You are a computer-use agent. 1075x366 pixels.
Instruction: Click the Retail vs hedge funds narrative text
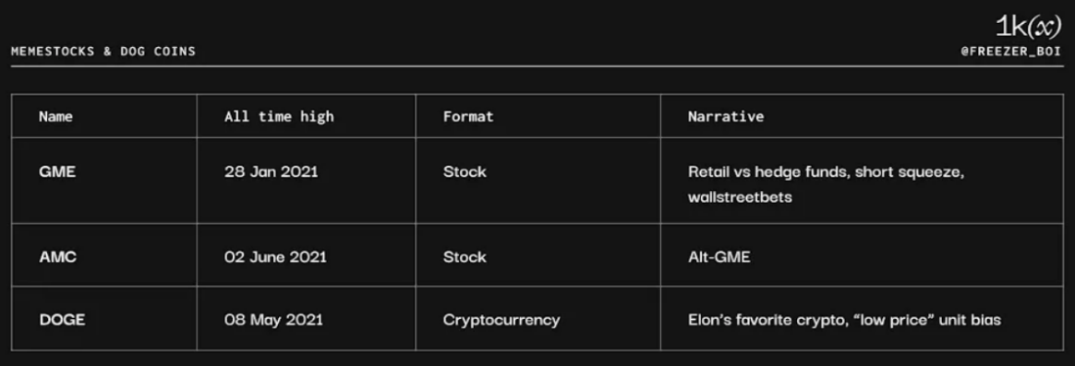click(827, 172)
